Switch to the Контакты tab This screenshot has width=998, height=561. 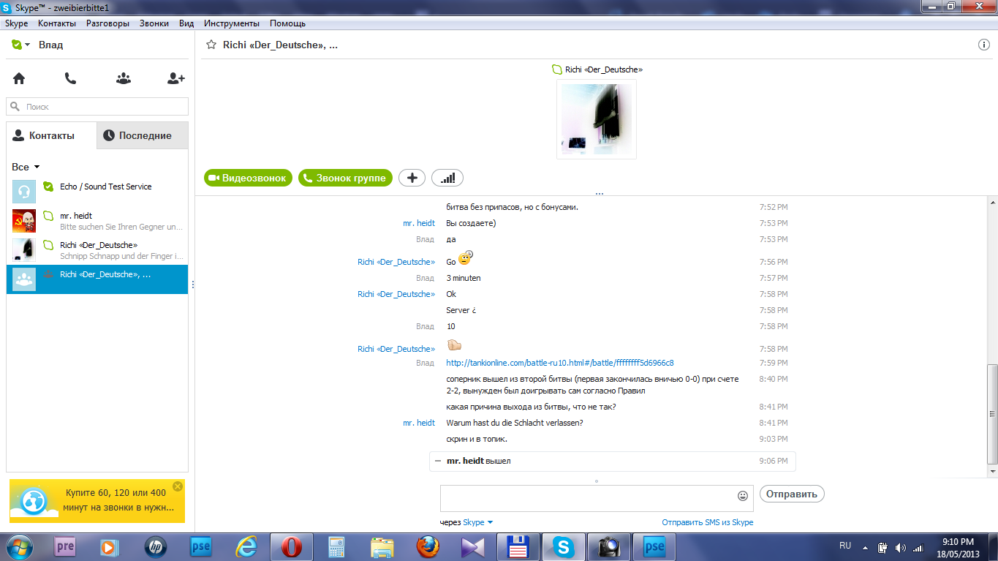point(51,135)
